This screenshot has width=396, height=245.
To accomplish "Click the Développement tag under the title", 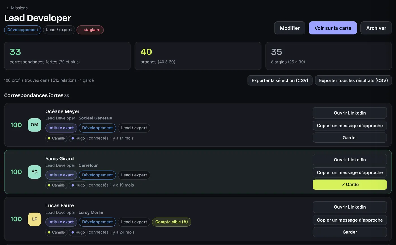I will click(23, 30).
